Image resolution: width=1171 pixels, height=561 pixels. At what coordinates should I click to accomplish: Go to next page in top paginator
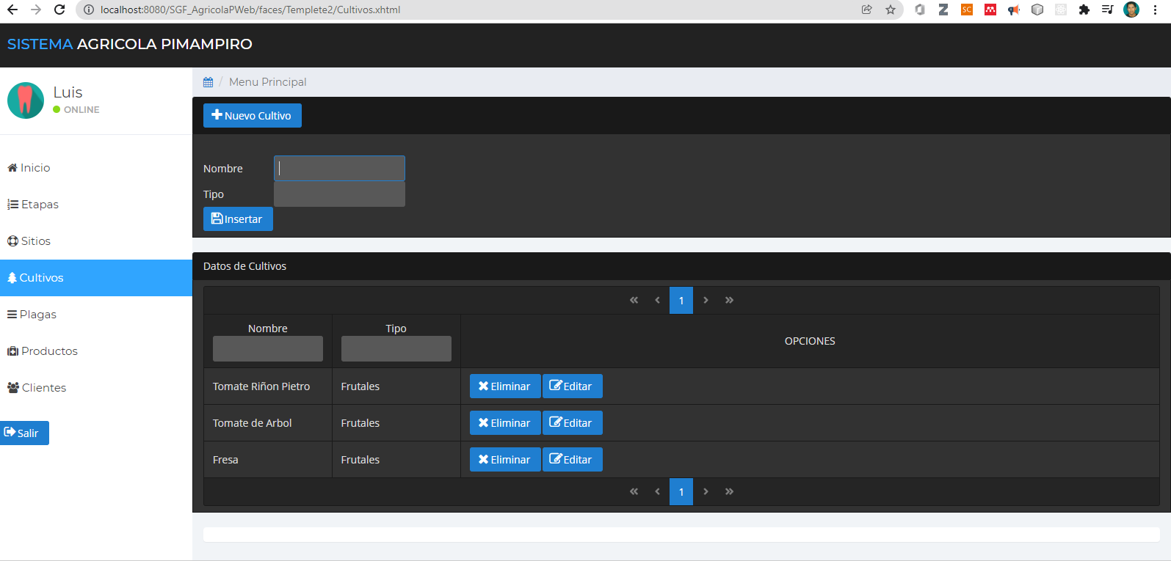[706, 300]
